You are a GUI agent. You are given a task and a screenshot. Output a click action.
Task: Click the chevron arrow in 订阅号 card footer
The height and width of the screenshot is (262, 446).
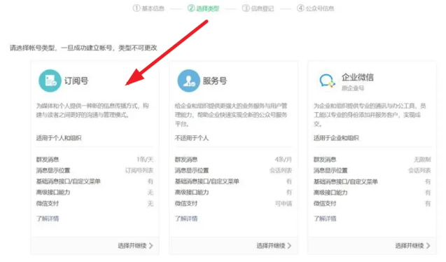(151, 245)
